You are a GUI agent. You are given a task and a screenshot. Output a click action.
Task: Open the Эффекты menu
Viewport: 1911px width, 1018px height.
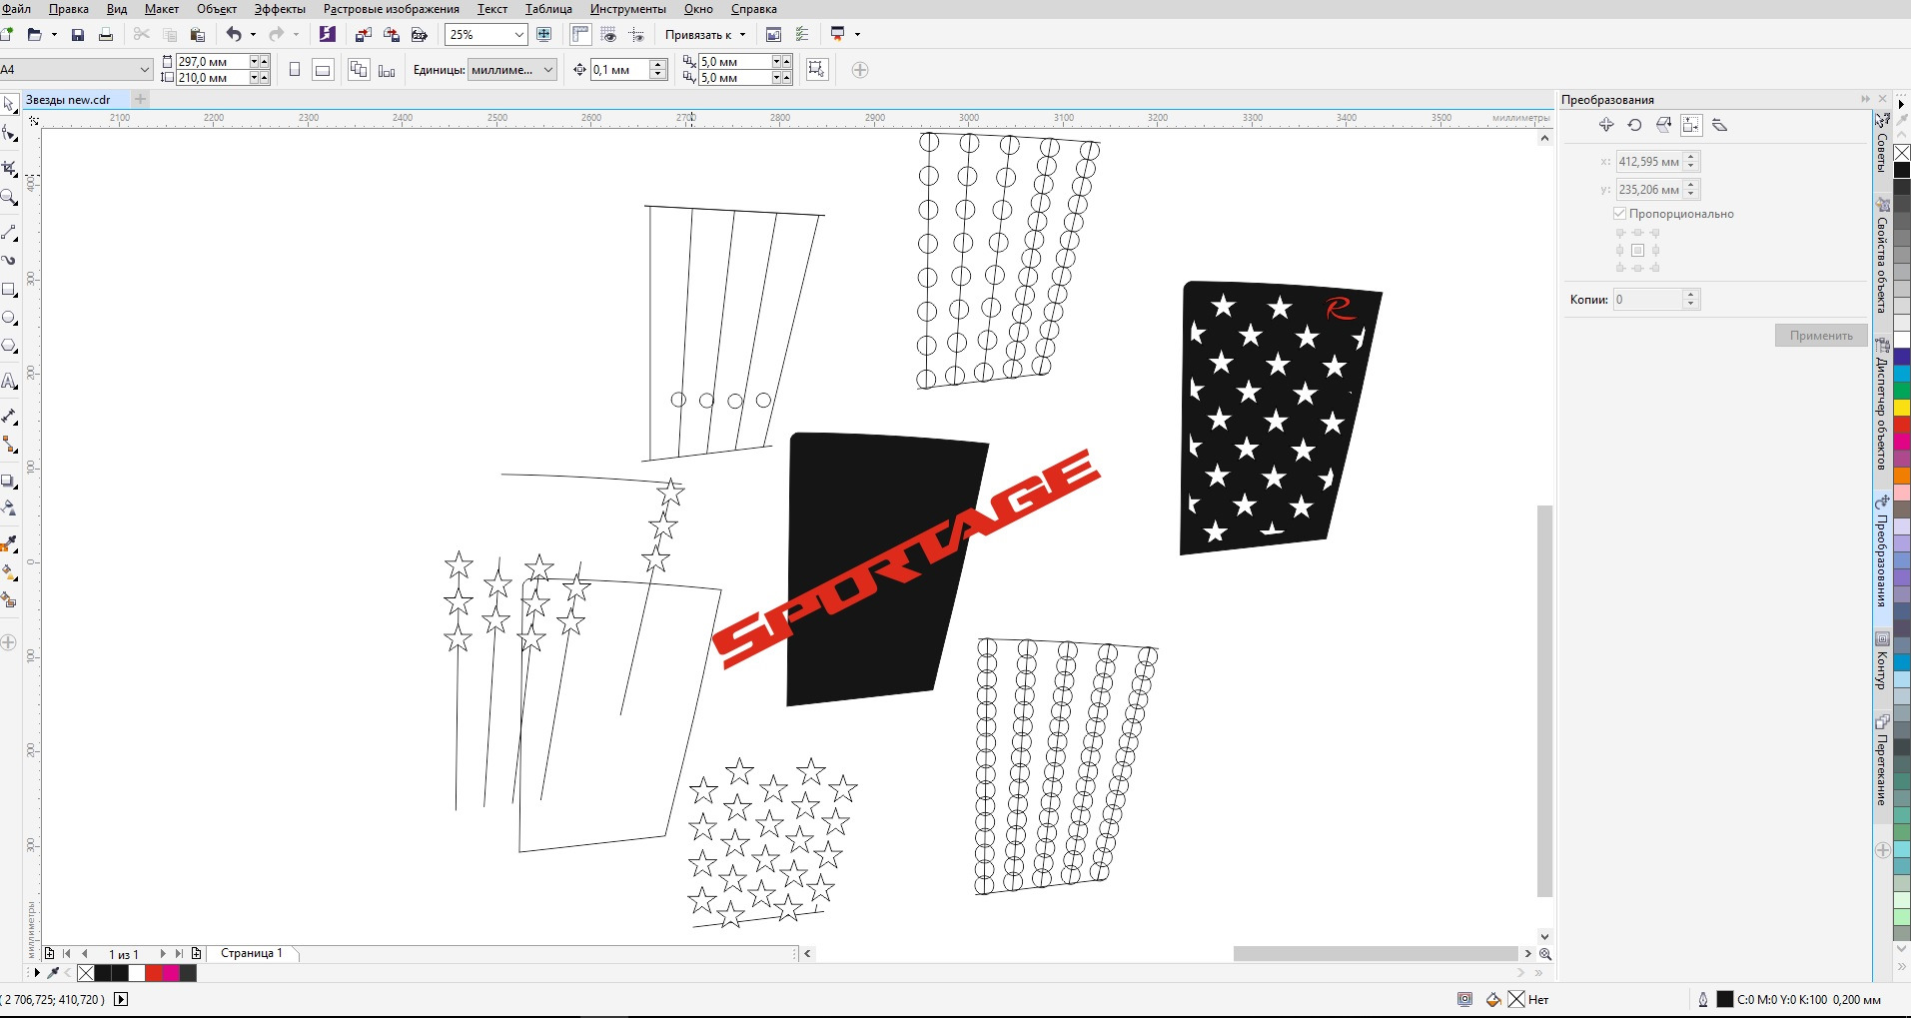(x=280, y=9)
